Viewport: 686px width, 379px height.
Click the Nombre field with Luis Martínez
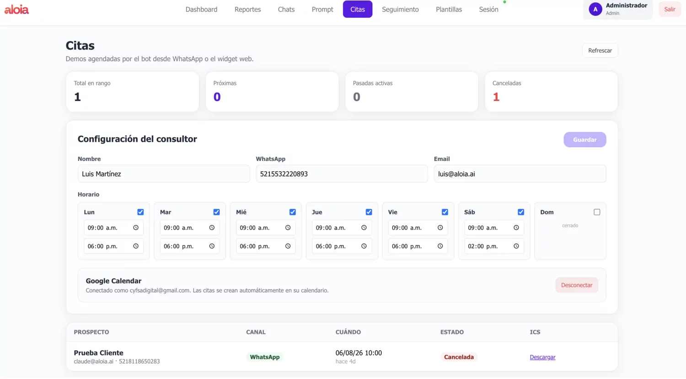tap(164, 174)
